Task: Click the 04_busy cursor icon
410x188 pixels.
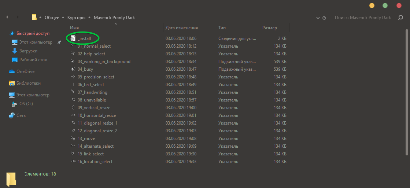Action: click(x=73, y=69)
